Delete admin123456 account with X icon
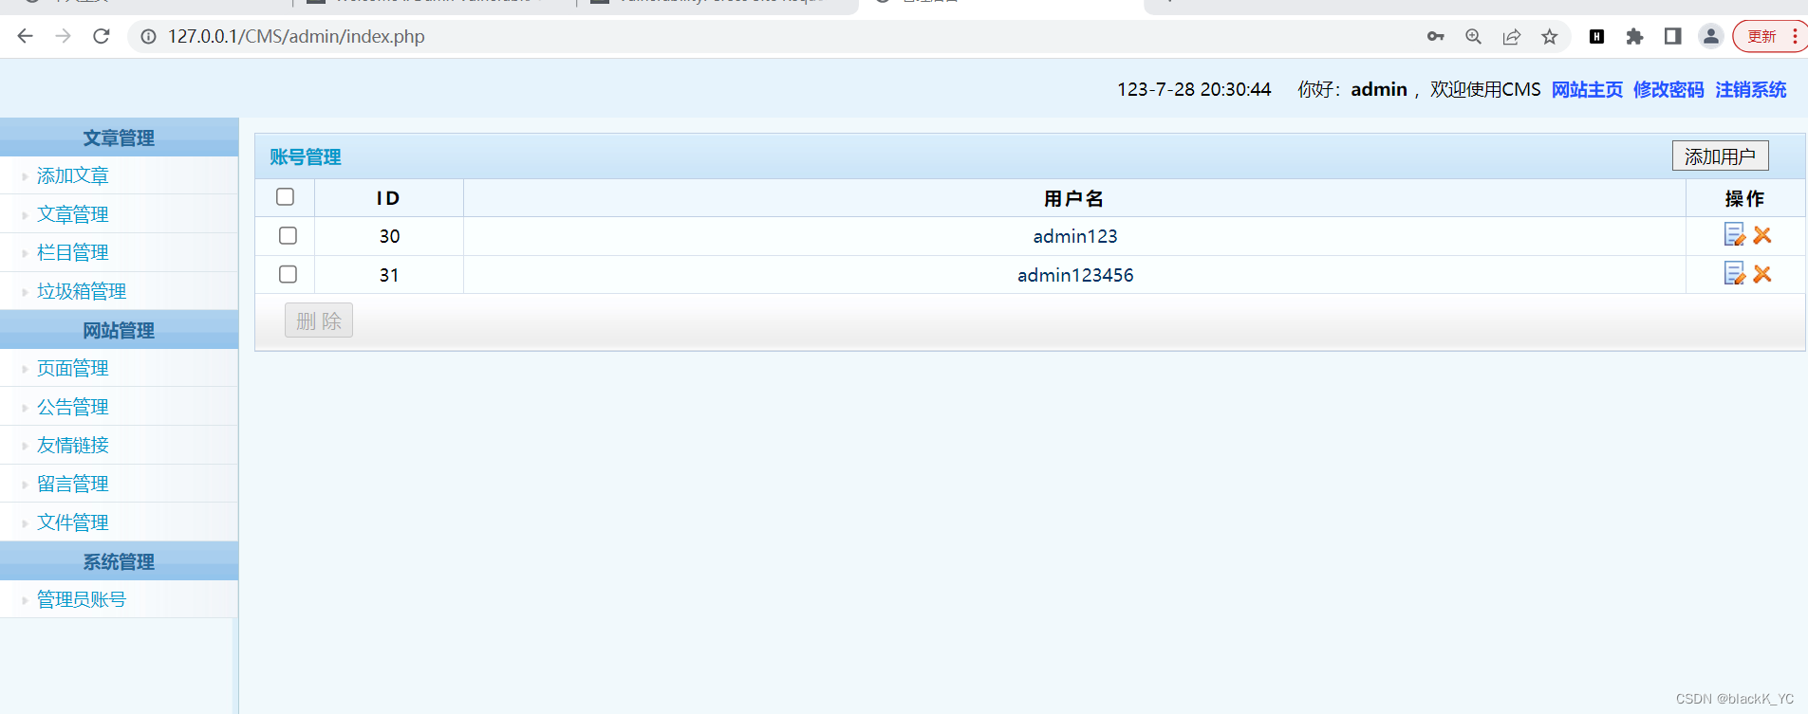Screen dimensions: 1808x714 tap(1762, 274)
